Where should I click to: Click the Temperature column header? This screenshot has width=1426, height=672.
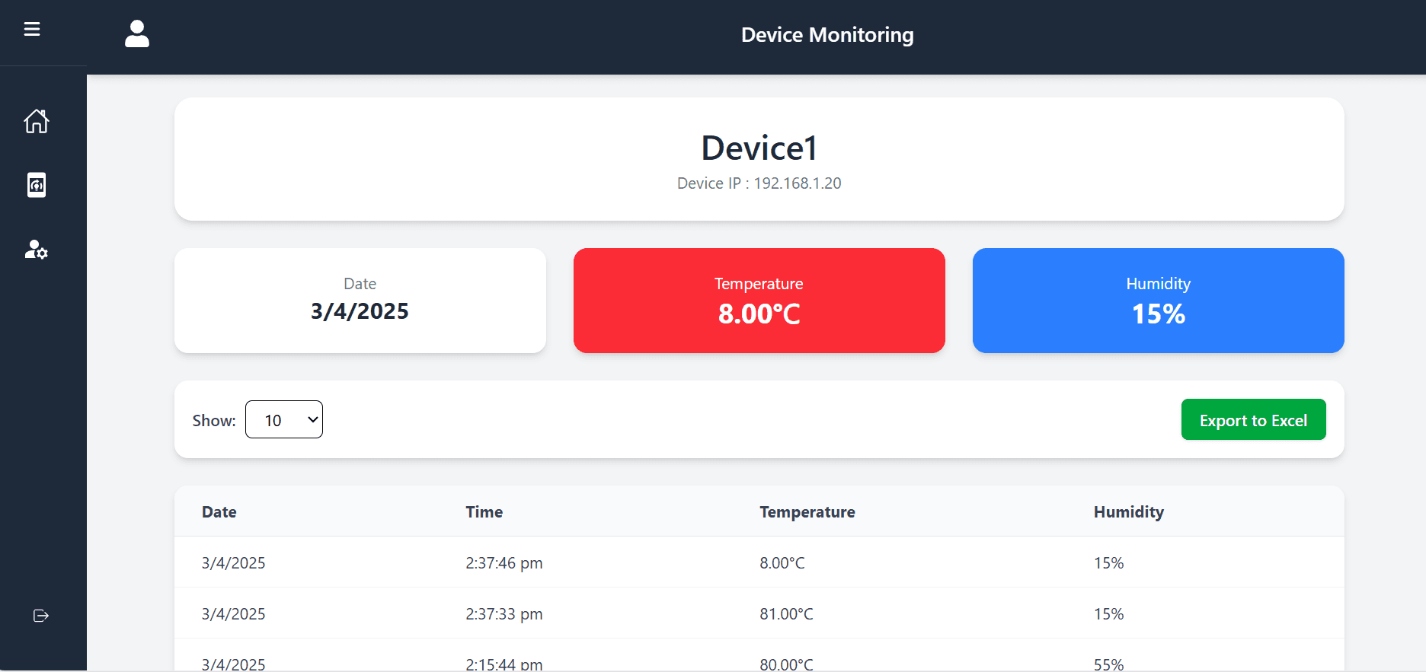click(807, 512)
